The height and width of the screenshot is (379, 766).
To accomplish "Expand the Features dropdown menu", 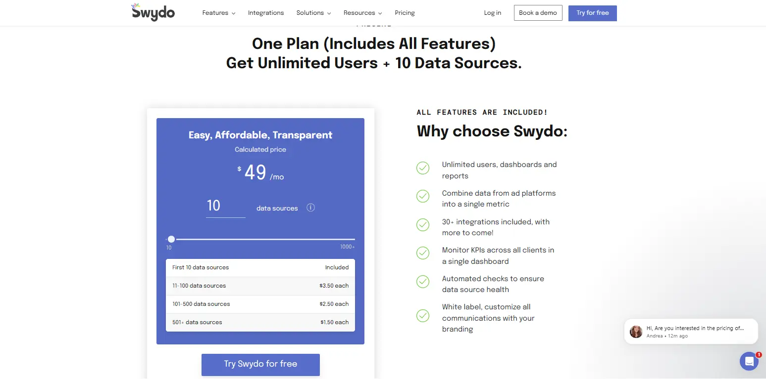I will point(218,13).
